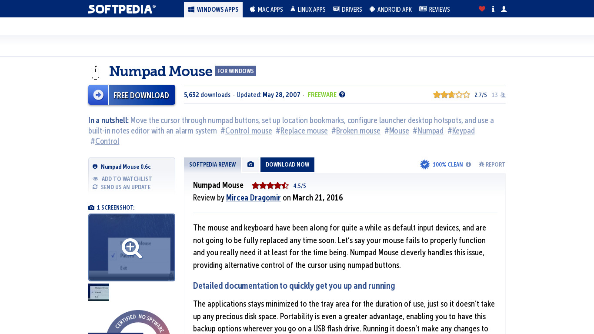
Task: Select the small screenshot thumbnail
Action: (99, 292)
